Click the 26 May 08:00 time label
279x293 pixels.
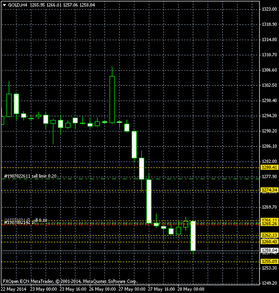coord(103,289)
